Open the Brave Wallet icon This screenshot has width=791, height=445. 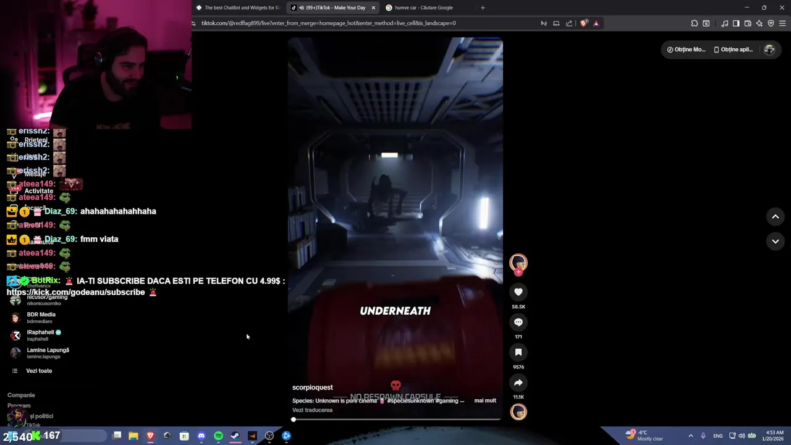[x=748, y=23]
